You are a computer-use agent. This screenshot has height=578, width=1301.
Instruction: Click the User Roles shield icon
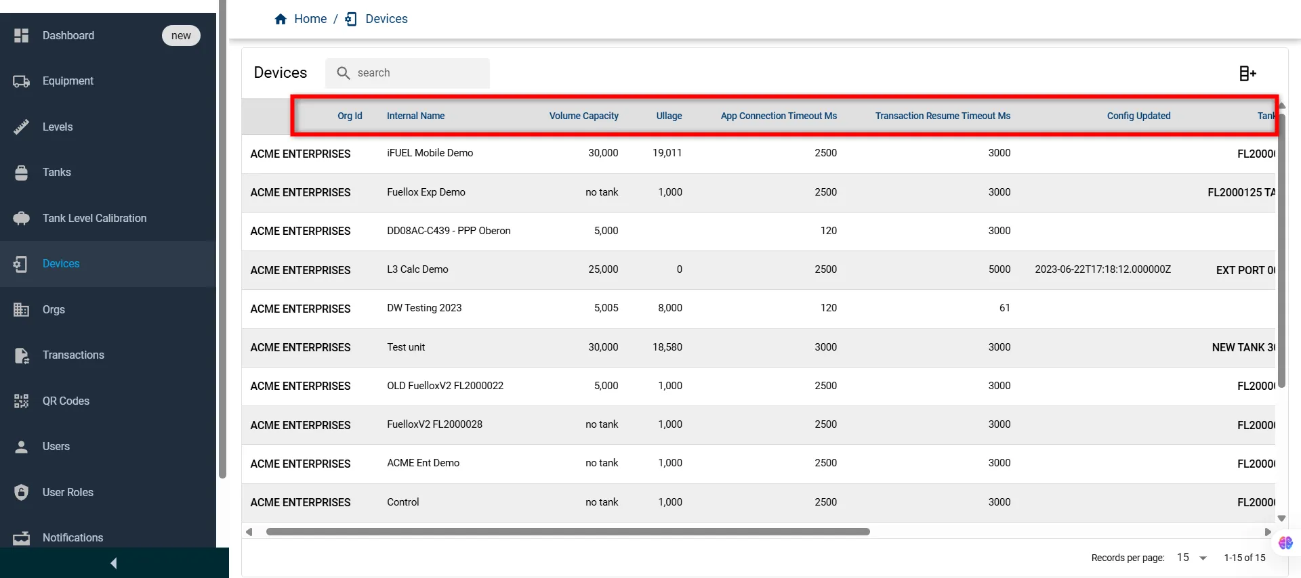tap(21, 492)
